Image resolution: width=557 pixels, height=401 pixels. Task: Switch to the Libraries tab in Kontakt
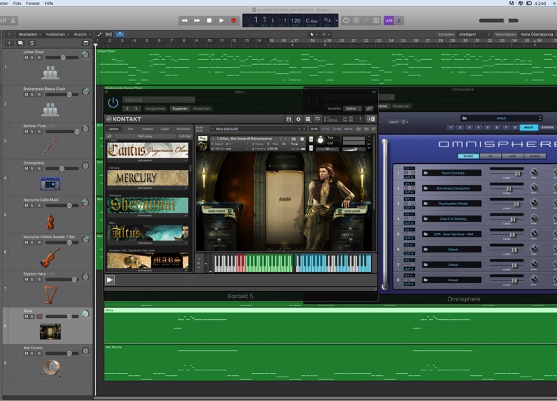click(113, 129)
